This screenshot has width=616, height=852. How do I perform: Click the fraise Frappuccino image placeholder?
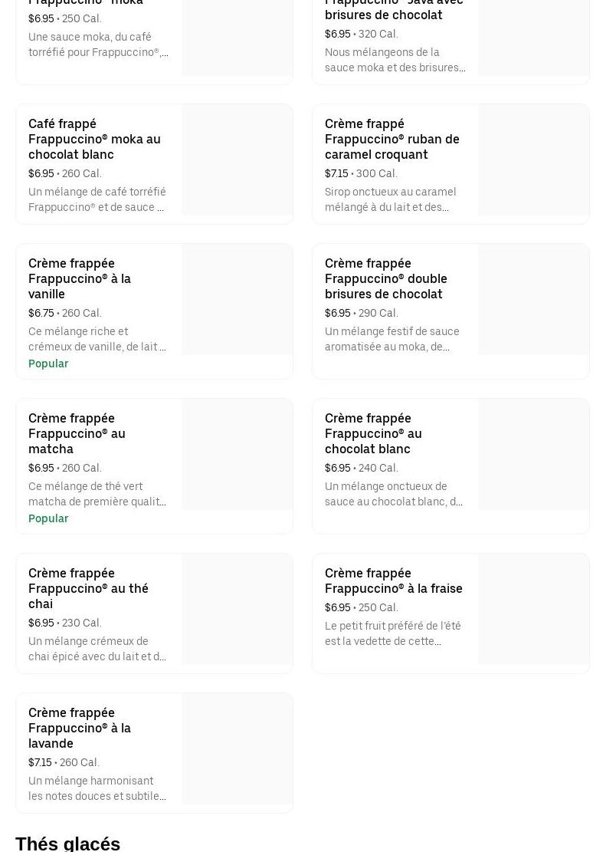(x=533, y=610)
